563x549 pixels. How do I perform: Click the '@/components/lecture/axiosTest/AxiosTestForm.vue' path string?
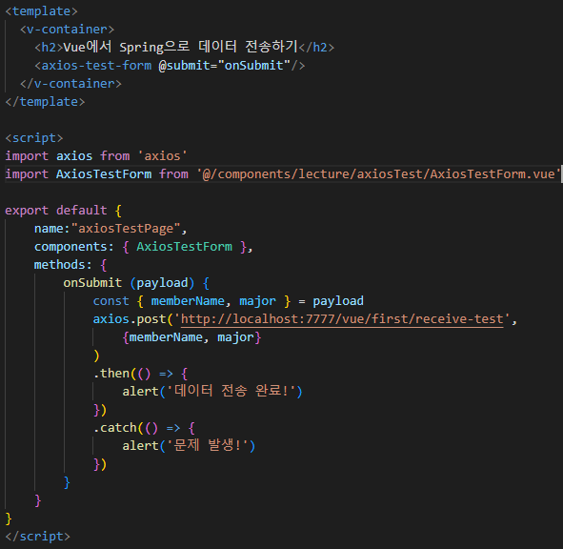click(x=378, y=174)
